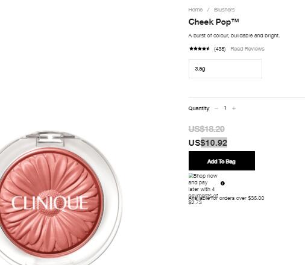This screenshot has height=265, width=305.
Task: Click the quantity value 1
Action: tap(225, 108)
